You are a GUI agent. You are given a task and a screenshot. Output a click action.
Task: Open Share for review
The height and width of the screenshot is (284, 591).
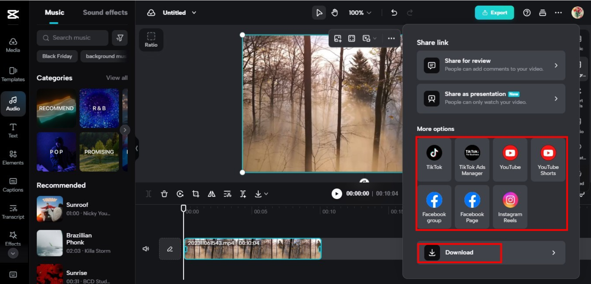(491, 65)
